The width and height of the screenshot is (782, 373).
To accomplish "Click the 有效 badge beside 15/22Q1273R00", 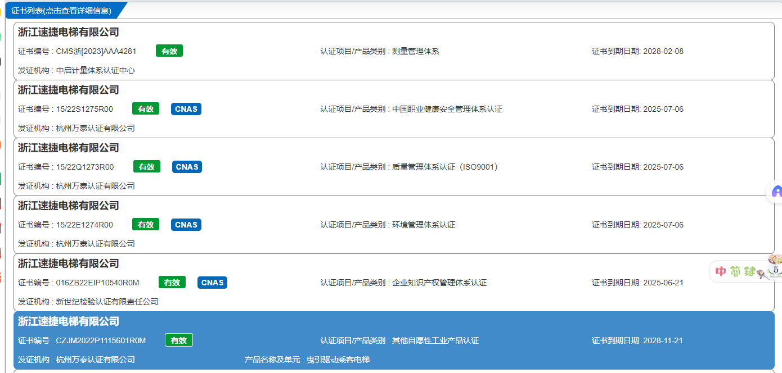I will coord(147,167).
